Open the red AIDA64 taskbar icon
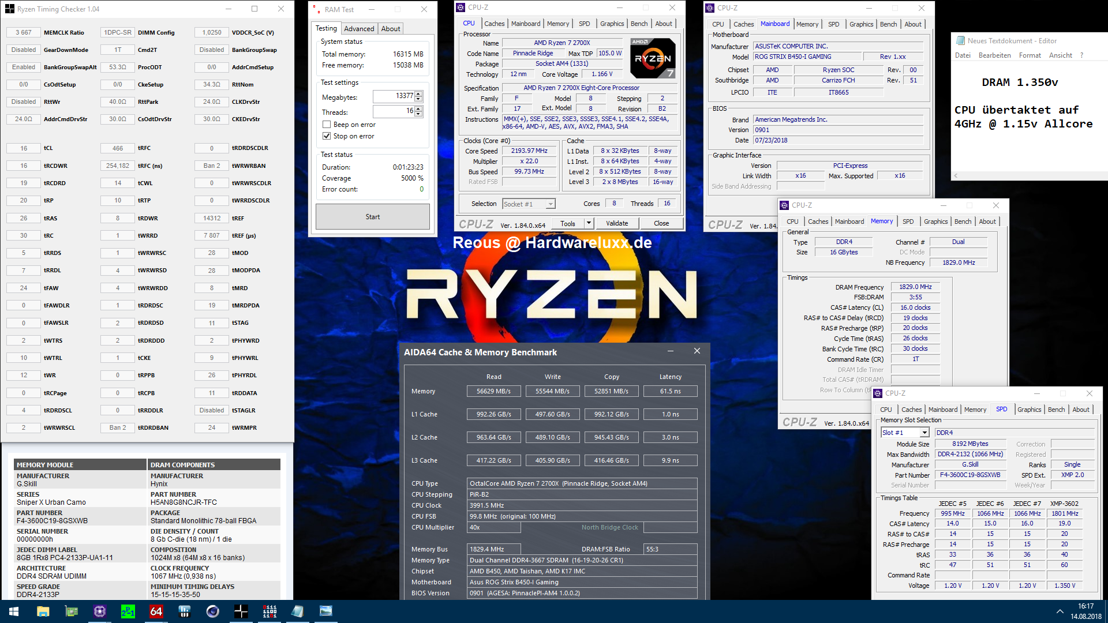This screenshot has width=1108, height=623. click(x=156, y=611)
